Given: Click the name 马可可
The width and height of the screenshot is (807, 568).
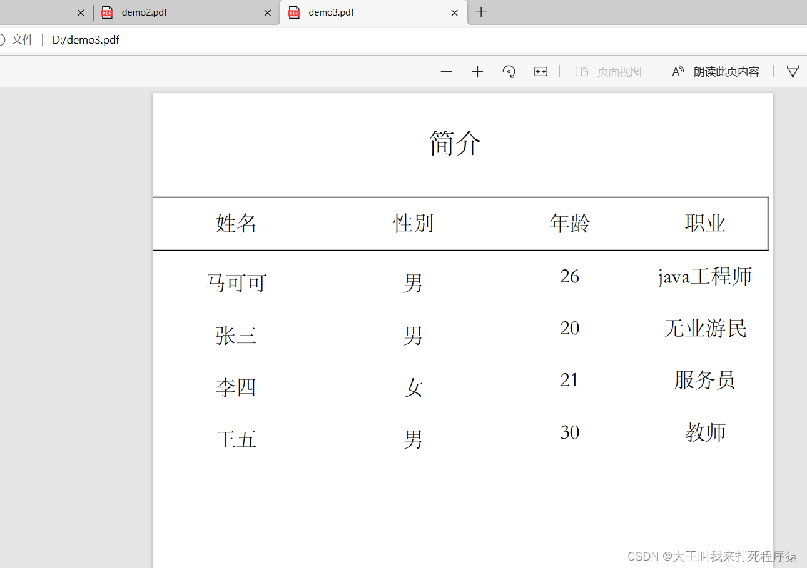Looking at the screenshot, I should pos(236,283).
